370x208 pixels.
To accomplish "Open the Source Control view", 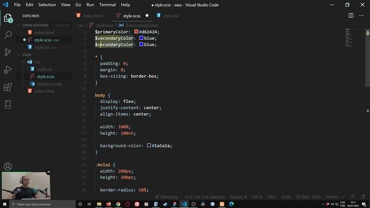I will tap(8, 52).
